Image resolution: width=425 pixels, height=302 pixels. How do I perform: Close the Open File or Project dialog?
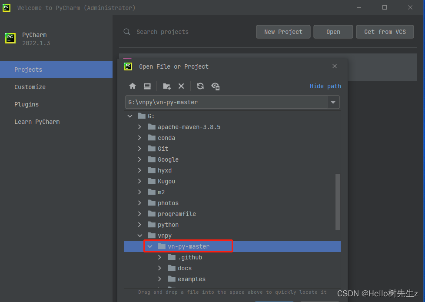pos(335,66)
